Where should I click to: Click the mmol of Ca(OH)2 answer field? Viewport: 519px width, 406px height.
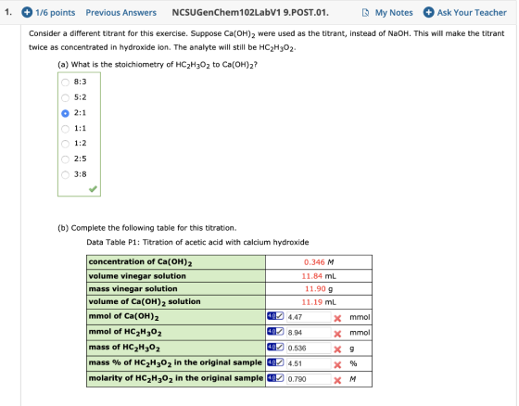click(309, 317)
